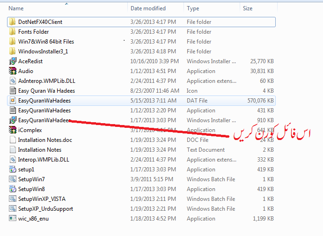Select the Audio application file name

[26, 71]
